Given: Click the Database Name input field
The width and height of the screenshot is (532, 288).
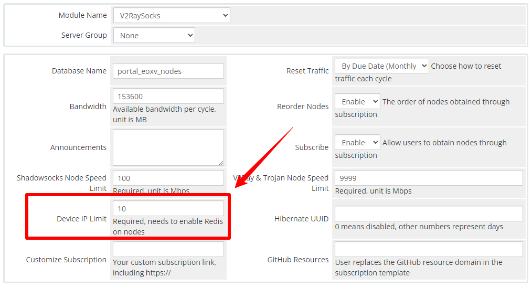Looking at the screenshot, I should (x=168, y=71).
